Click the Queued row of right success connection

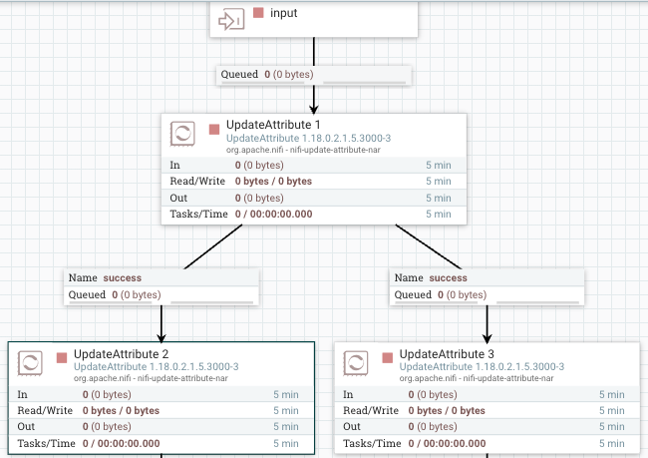[486, 295]
